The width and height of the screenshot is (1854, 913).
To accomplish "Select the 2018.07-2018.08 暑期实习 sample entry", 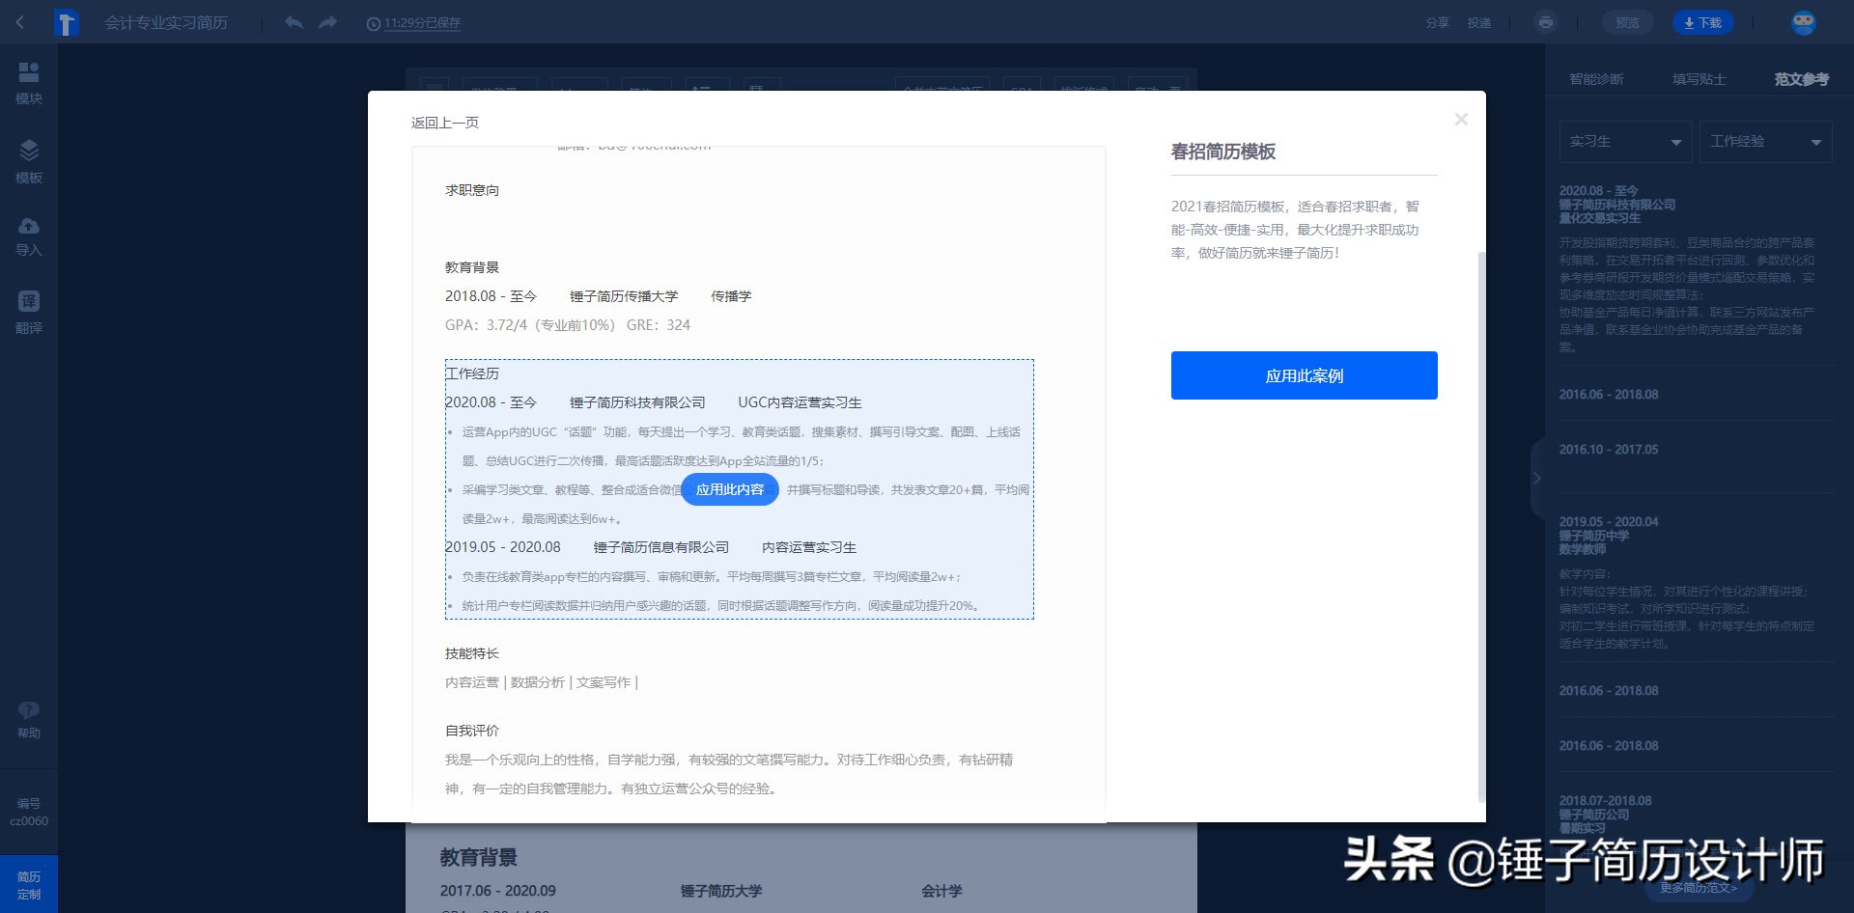I will click(1606, 815).
